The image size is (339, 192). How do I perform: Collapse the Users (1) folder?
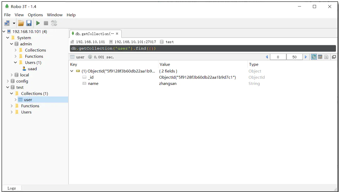click(x=16, y=62)
